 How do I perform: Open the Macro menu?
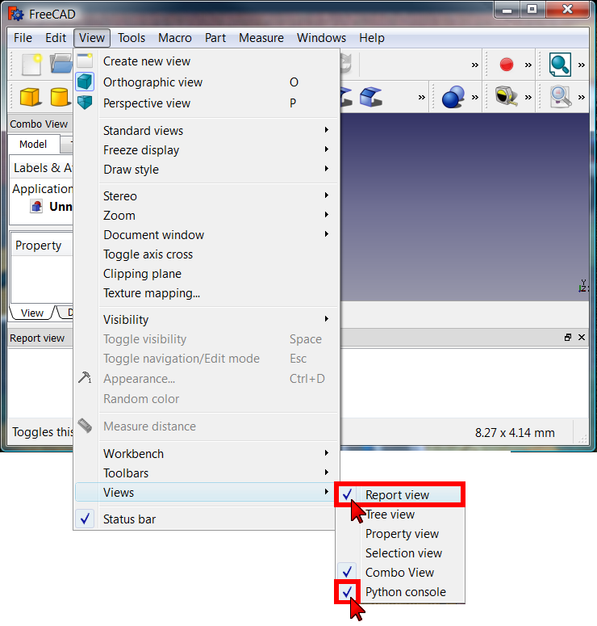point(175,38)
